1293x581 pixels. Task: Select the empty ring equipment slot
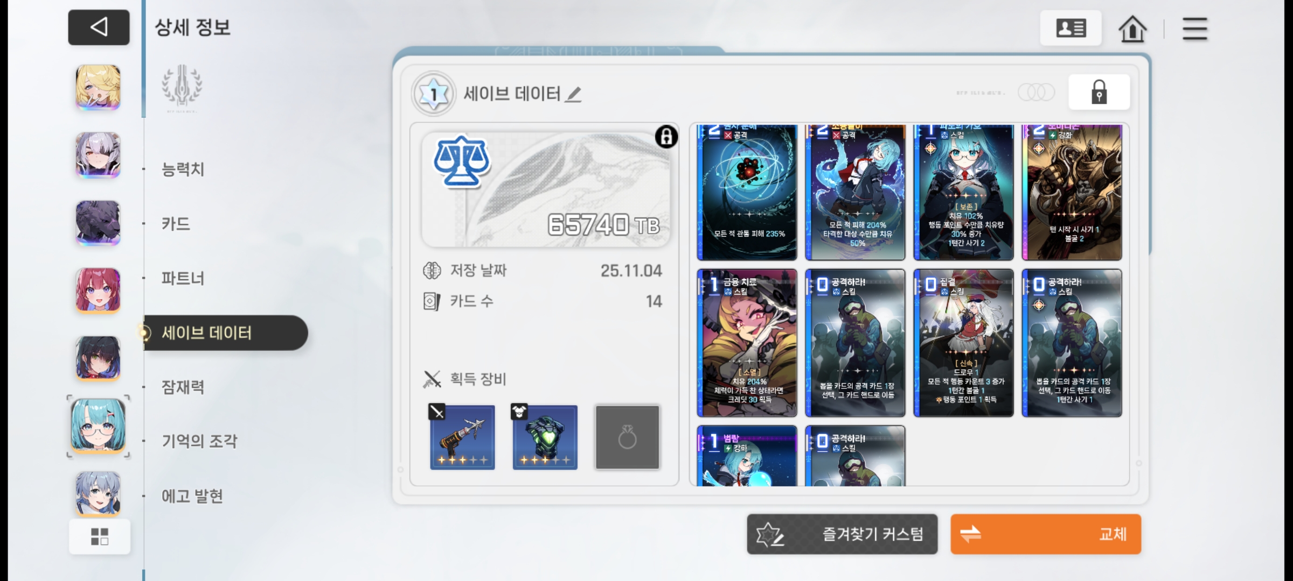click(627, 437)
